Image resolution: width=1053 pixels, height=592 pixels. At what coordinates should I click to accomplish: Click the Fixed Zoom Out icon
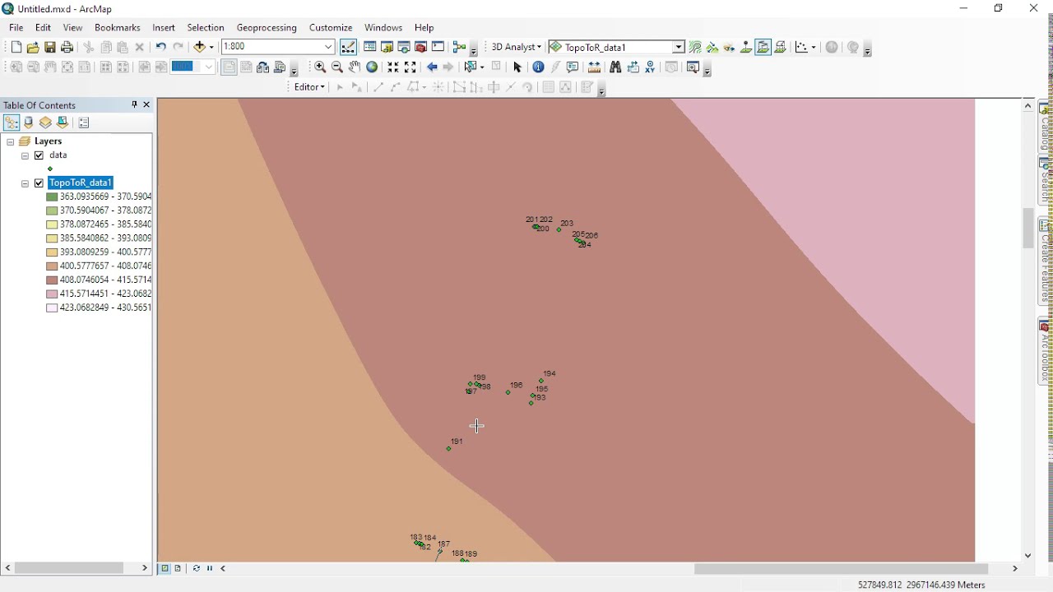[x=411, y=67]
